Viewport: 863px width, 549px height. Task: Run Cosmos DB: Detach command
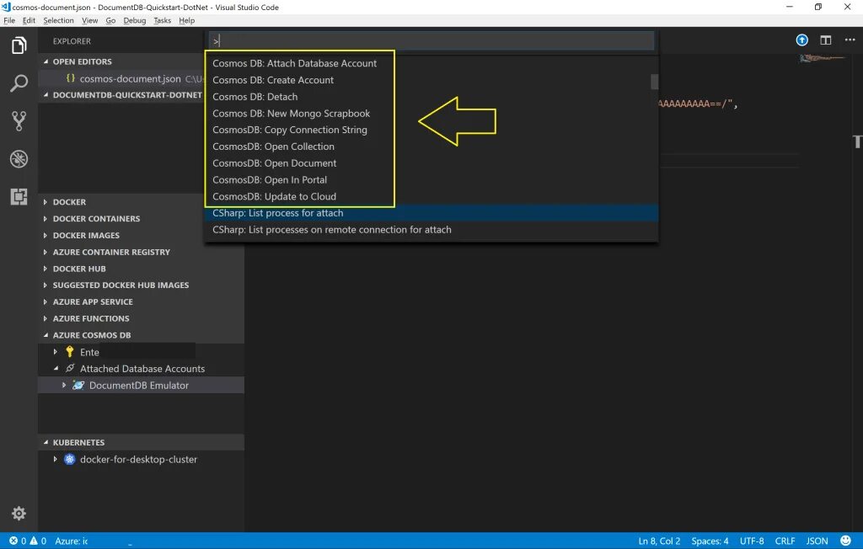click(x=431, y=96)
